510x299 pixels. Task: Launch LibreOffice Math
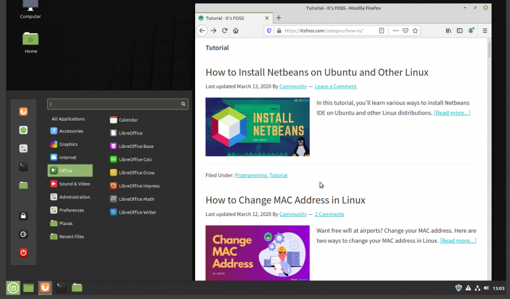click(132, 199)
